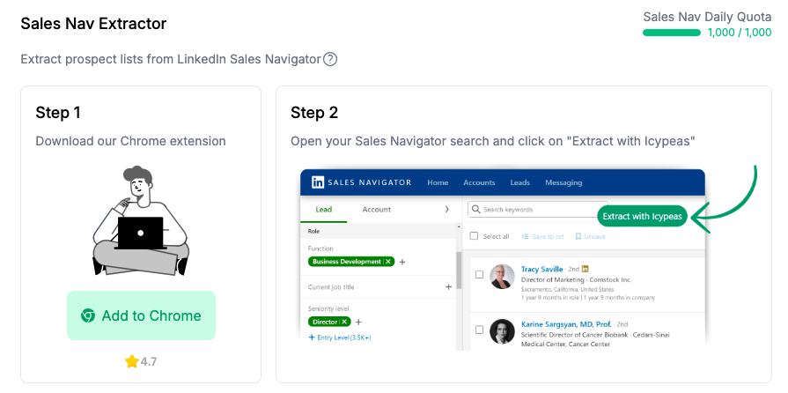788x393 pixels.
Task: Check the Select all checkbox
Action: click(x=475, y=236)
